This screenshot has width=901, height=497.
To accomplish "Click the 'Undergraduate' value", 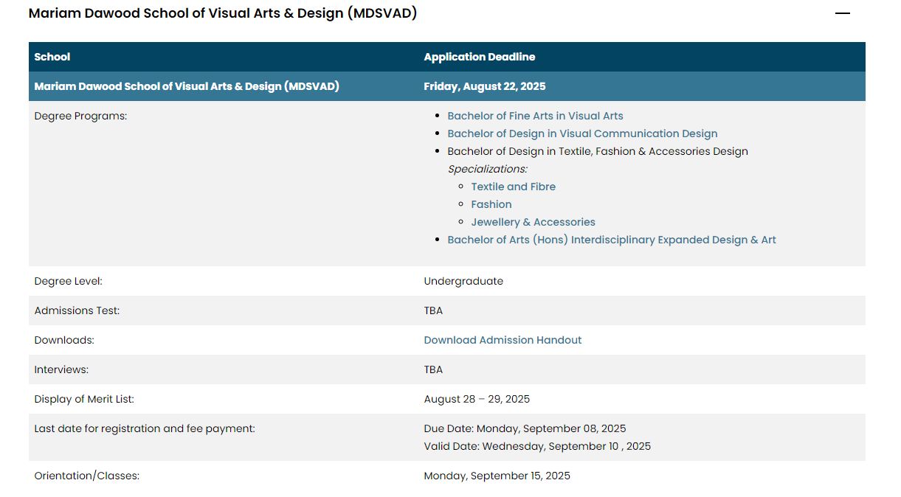I will point(463,281).
